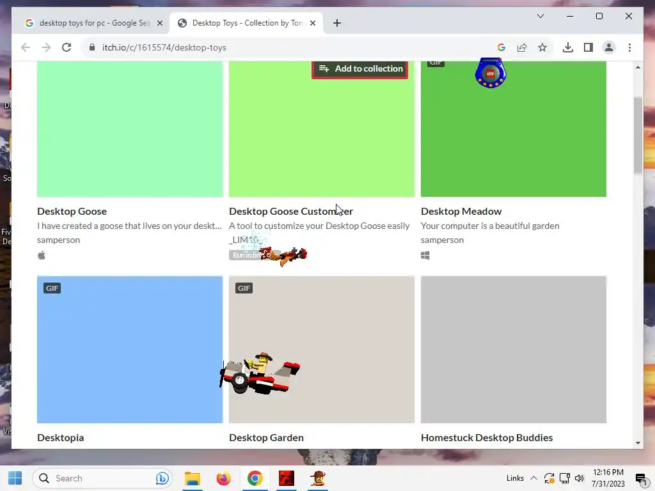Screen dimensions: 655x491
Task: Click the volume speaker tray icon
Action: pyautogui.click(x=580, y=478)
